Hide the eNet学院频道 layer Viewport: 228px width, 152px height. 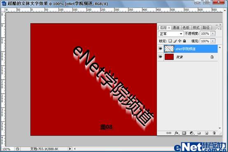pos(161,48)
